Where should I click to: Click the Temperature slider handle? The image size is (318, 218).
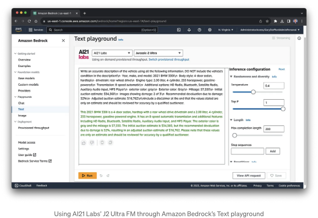click(253, 92)
